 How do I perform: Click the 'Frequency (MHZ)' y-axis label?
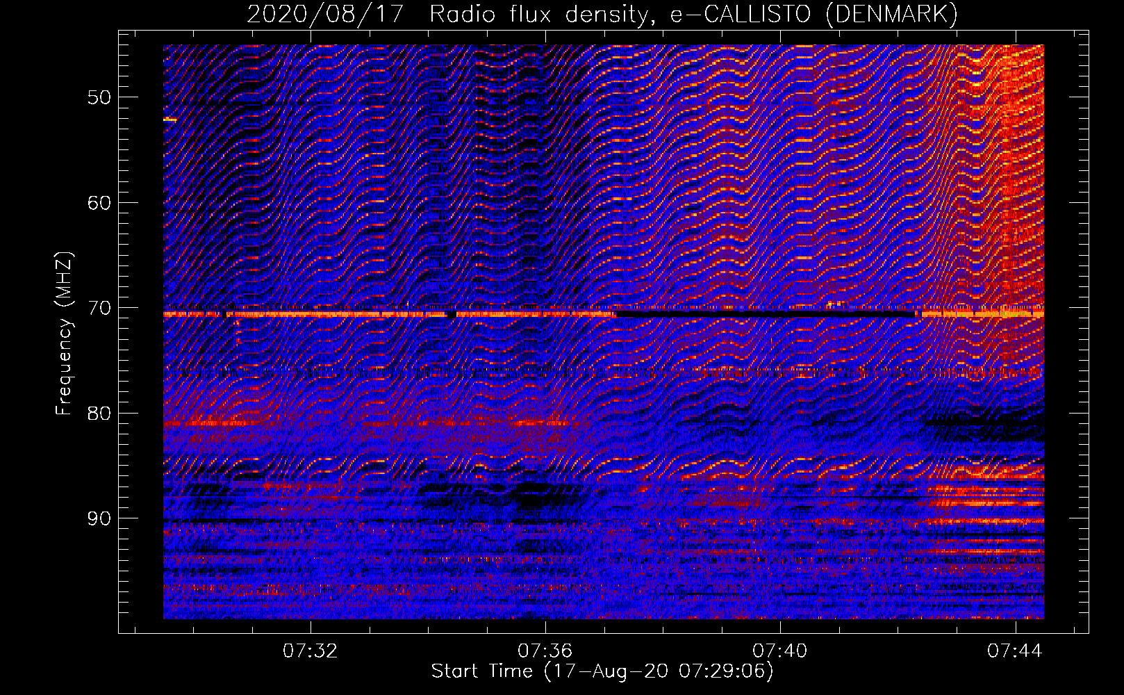pyautogui.click(x=64, y=334)
